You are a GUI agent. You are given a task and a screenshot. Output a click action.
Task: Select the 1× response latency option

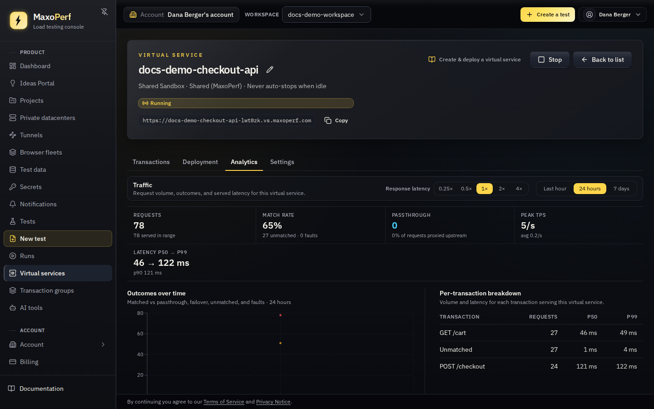pyautogui.click(x=485, y=189)
